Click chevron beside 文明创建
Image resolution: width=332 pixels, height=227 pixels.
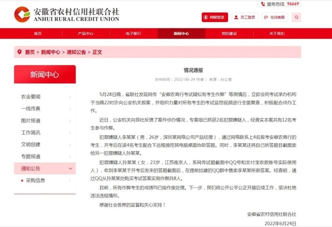pos(70,145)
